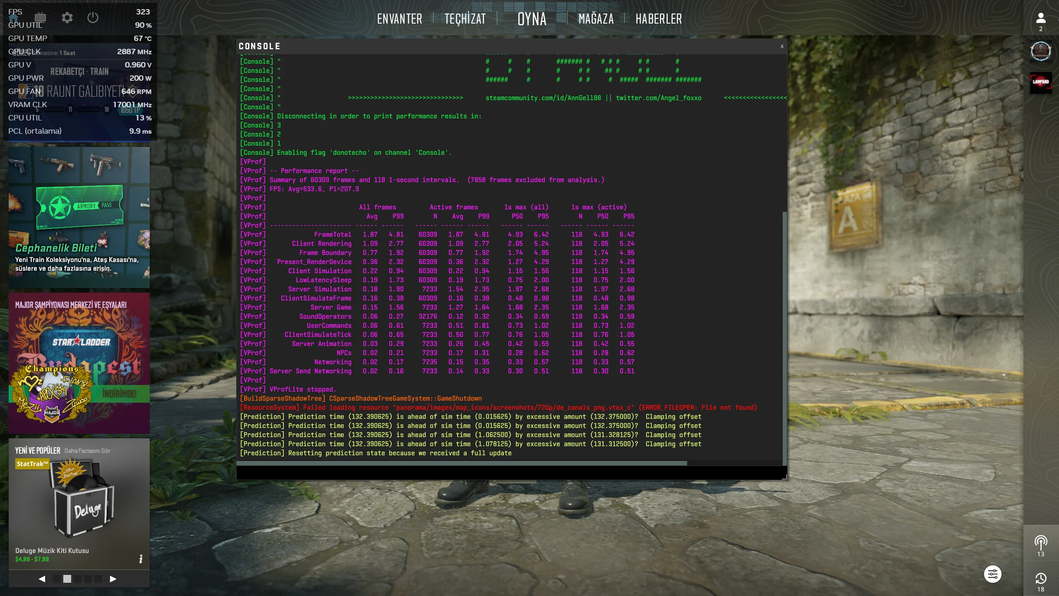Click the info icon on Deluge Müzik Kiti
The height and width of the screenshot is (596, 1059).
click(141, 559)
